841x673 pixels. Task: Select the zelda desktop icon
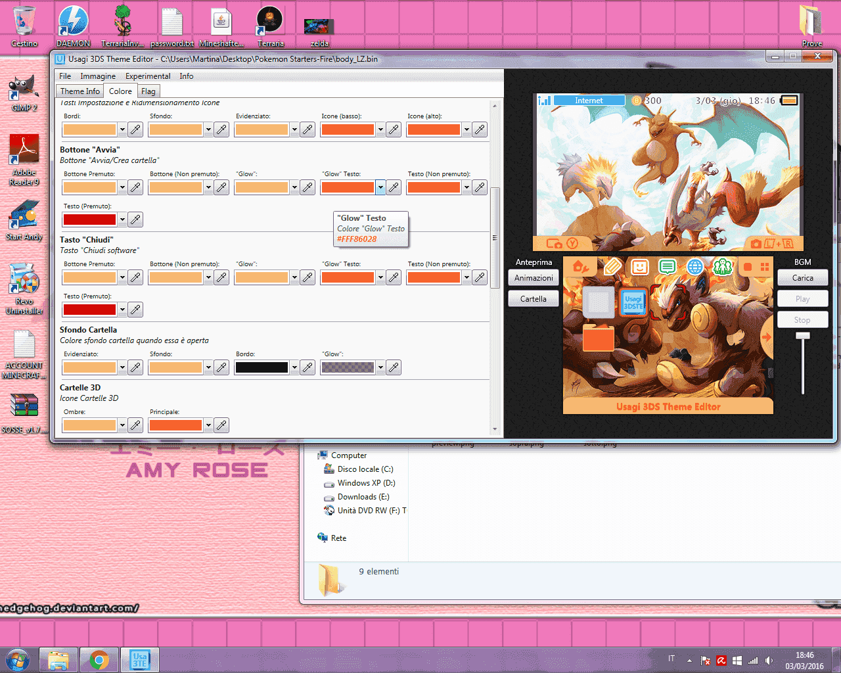(319, 33)
